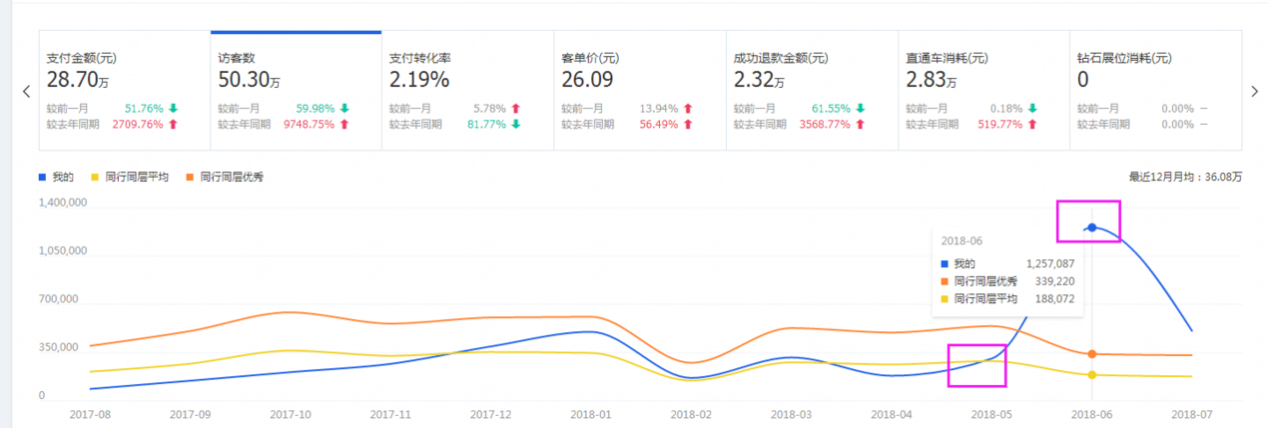The height and width of the screenshot is (428, 1268).
Task: Click the left carousel arrow for metrics
Action: coord(27,91)
